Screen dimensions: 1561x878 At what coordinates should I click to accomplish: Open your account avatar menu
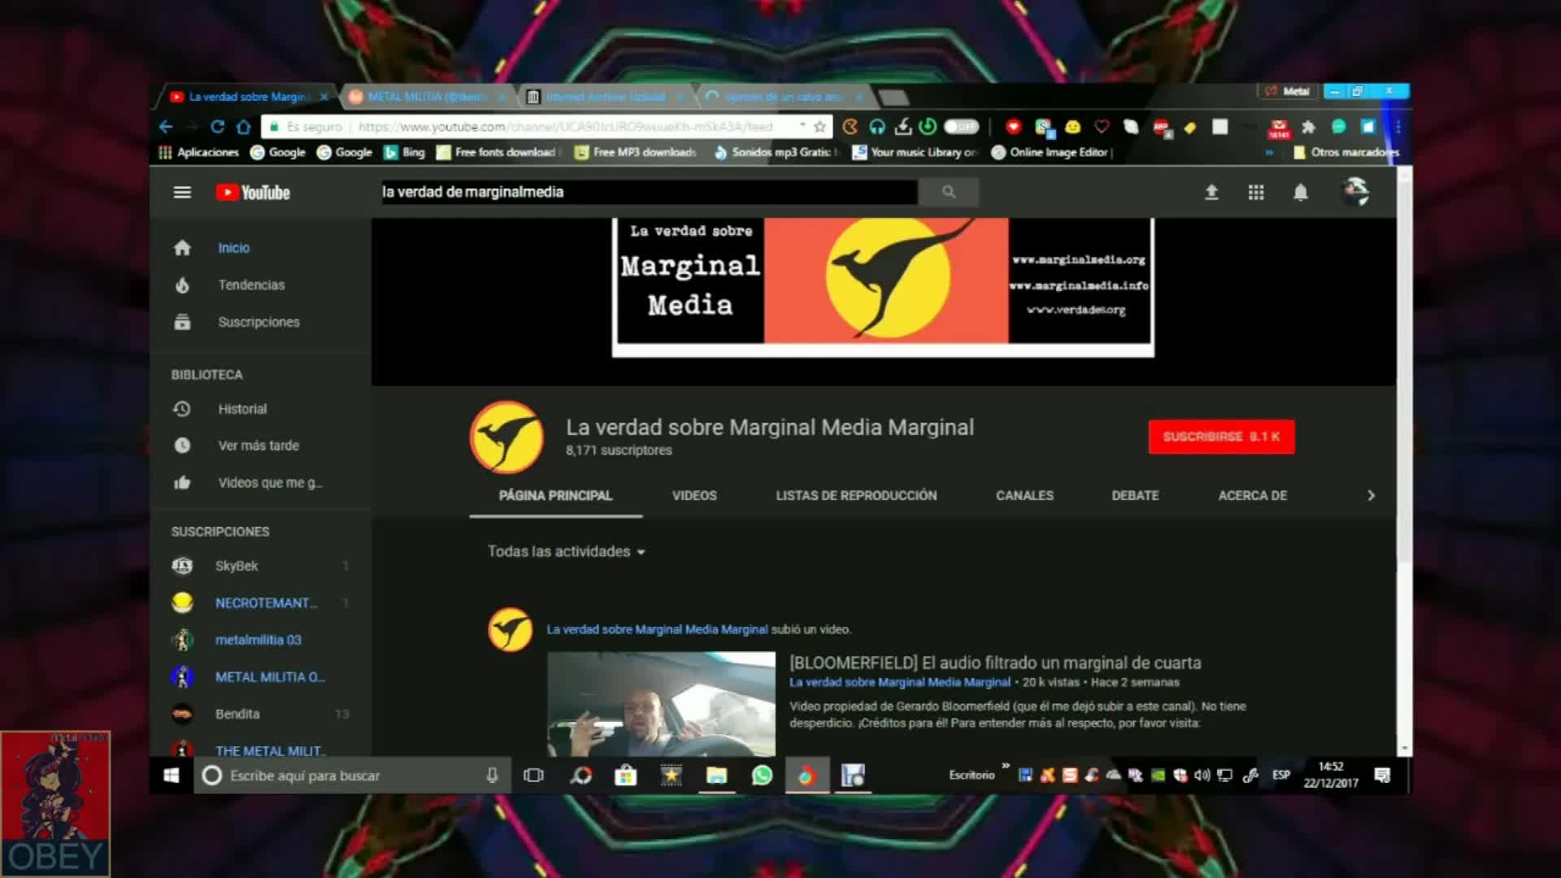pos(1356,192)
